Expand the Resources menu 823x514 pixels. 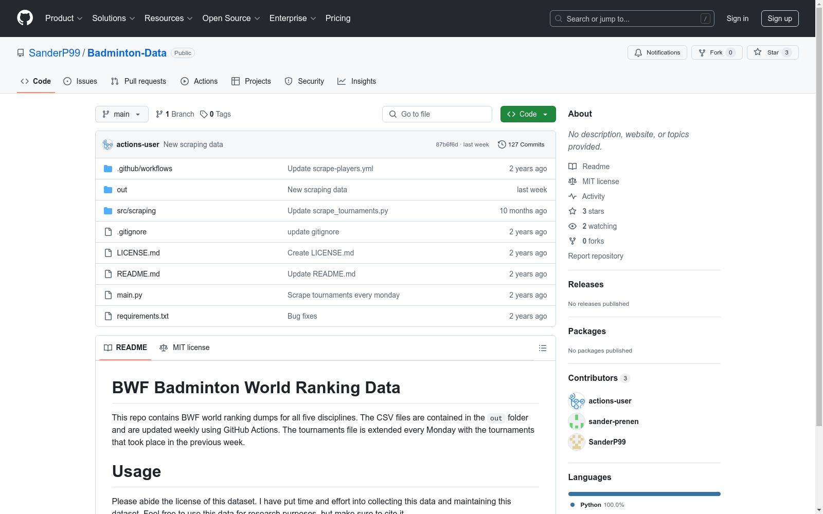(169, 19)
